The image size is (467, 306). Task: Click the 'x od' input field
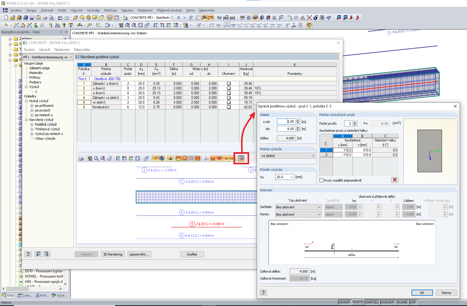286,121
